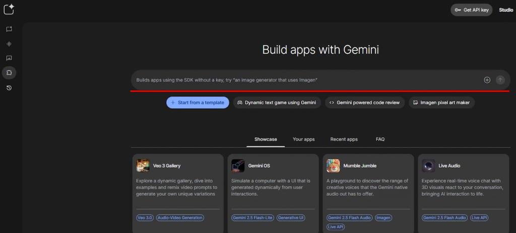Open the Veo 3 Gallery title
This screenshot has height=233, width=516.
coord(166,166)
